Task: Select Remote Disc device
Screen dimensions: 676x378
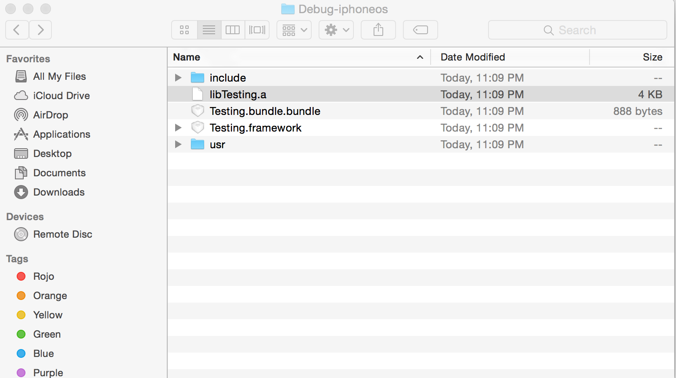Action: click(53, 234)
